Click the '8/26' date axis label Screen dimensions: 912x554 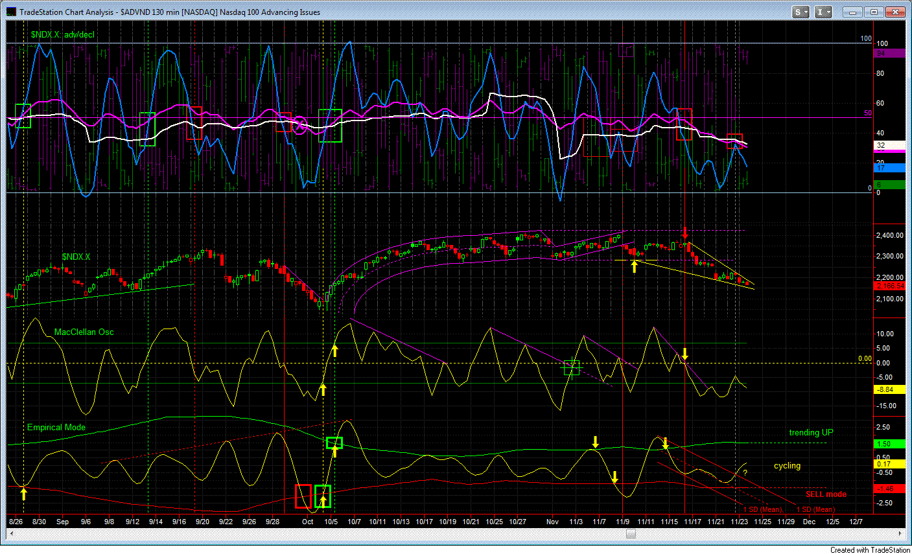coord(16,521)
